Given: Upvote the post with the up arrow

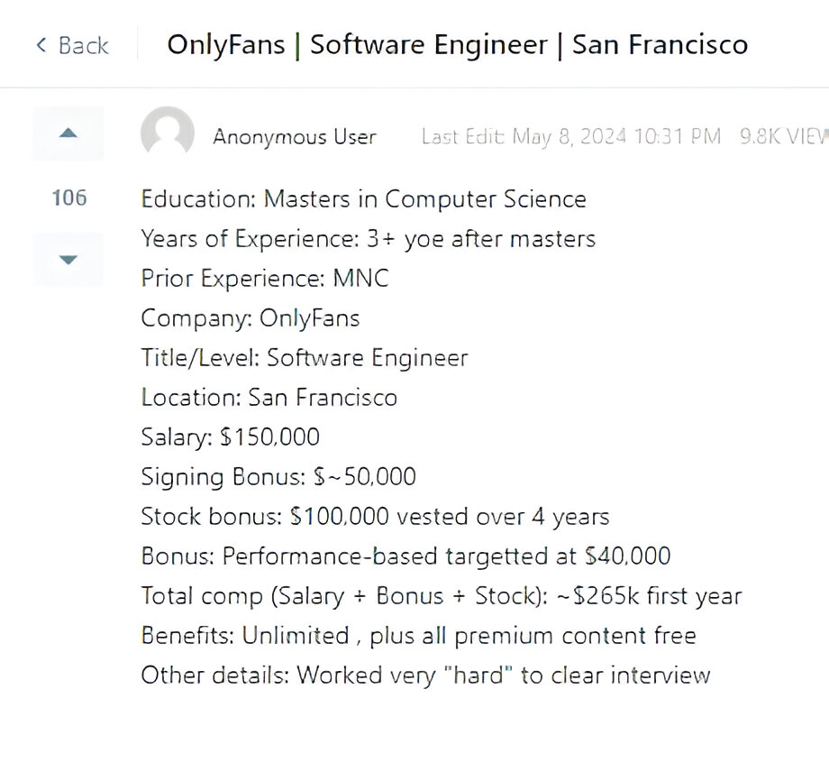Looking at the screenshot, I should (68, 133).
